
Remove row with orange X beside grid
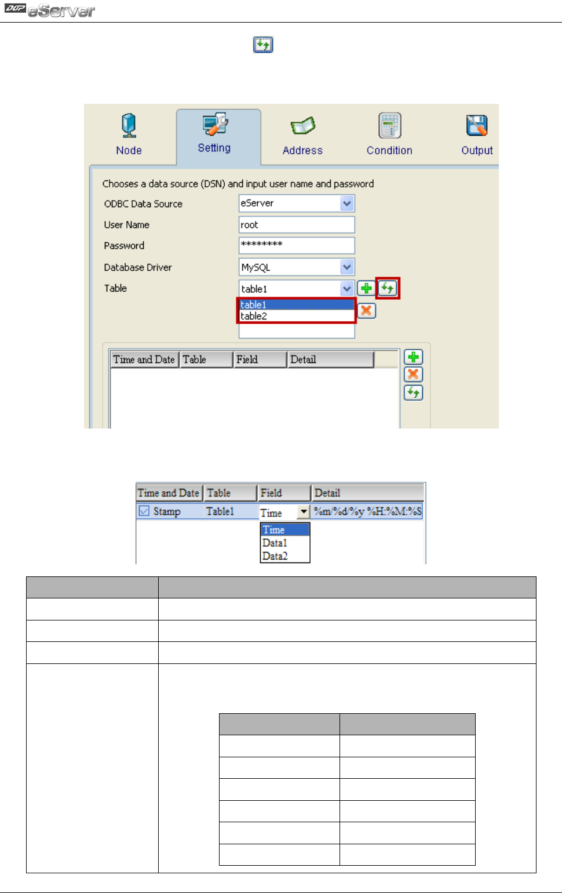click(413, 375)
